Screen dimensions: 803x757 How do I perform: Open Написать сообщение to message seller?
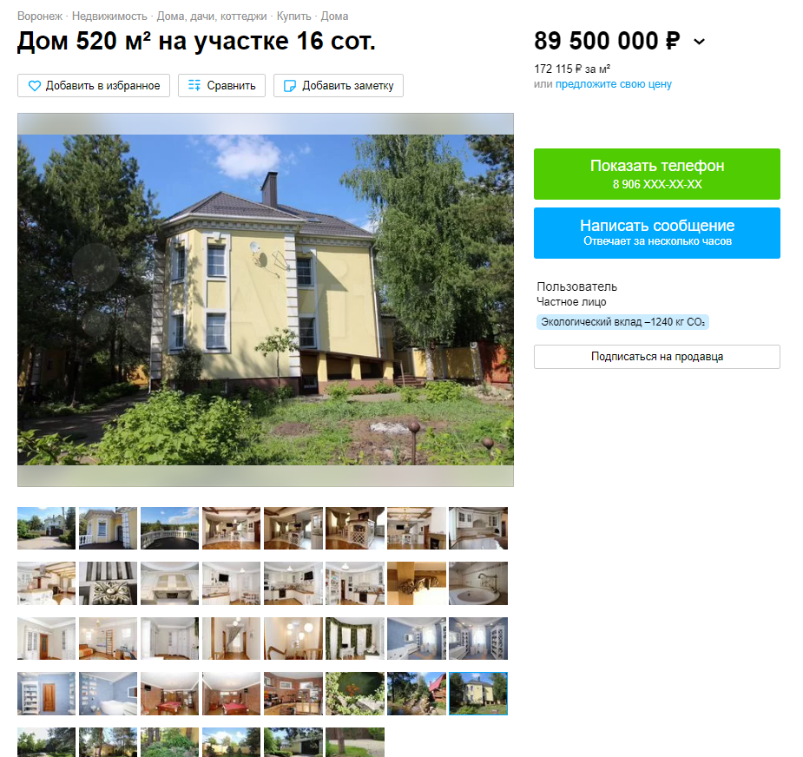(656, 233)
